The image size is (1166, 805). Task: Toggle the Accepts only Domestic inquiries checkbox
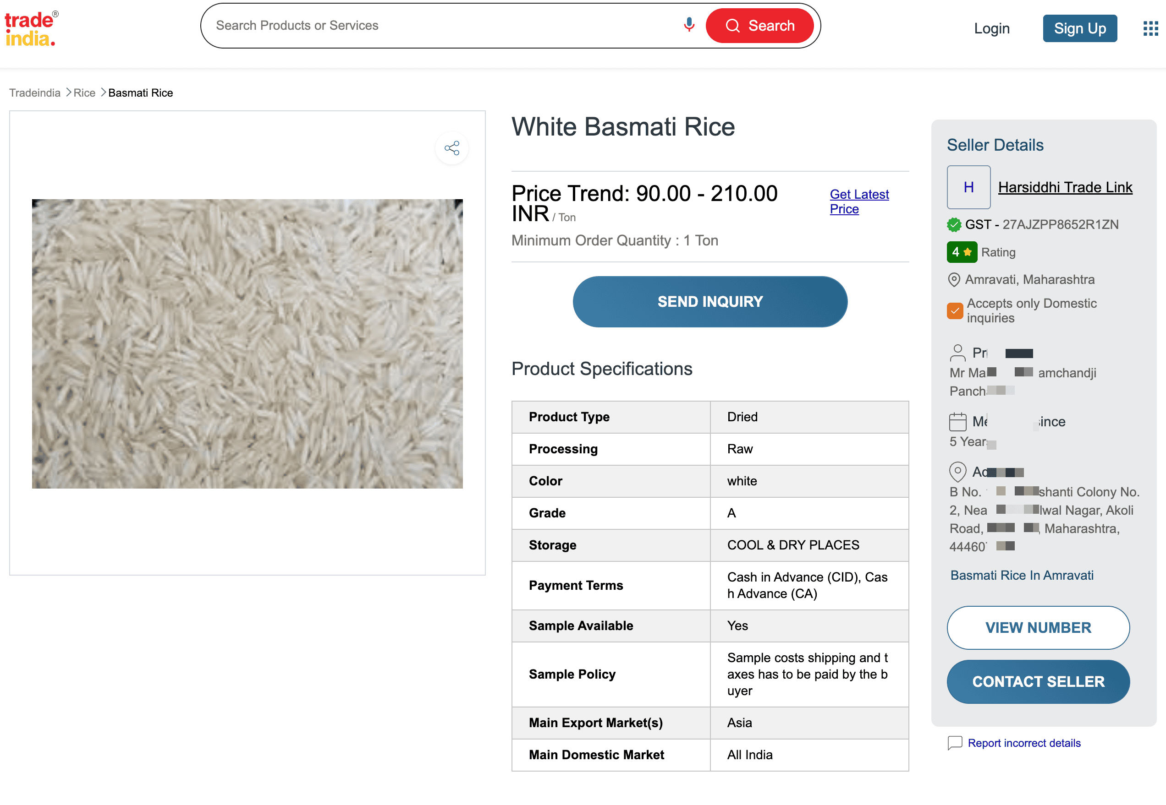pos(955,311)
